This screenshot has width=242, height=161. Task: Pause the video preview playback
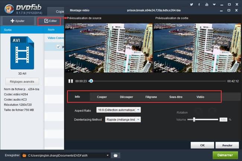tap(71, 81)
